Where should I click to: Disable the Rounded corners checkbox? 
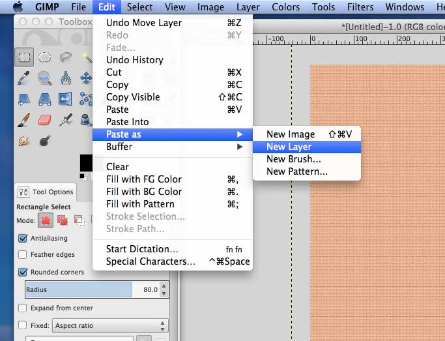pos(23,272)
